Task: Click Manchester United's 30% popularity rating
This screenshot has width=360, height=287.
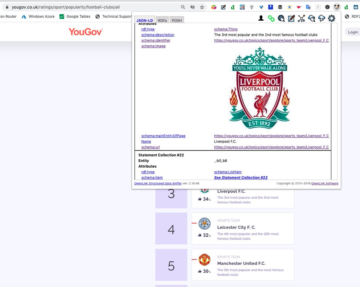Action: tap(205, 271)
